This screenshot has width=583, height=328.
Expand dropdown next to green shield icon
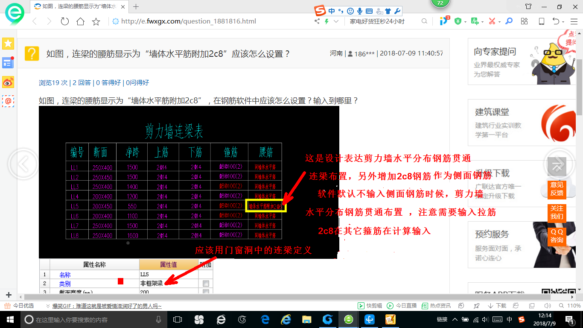[x=465, y=22]
